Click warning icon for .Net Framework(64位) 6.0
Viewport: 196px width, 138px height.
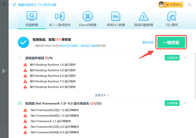[25, 132]
